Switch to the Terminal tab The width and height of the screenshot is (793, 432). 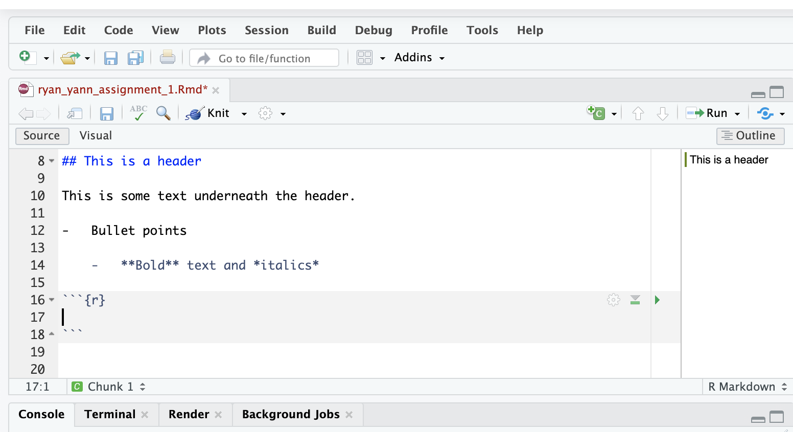110,414
